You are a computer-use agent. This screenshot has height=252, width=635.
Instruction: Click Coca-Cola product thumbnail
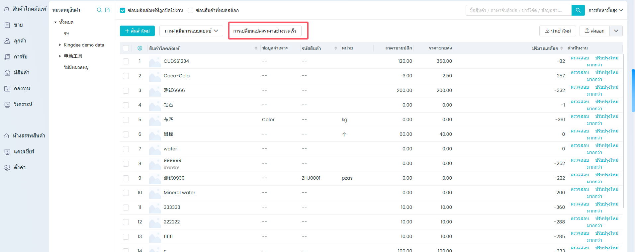[155, 76]
